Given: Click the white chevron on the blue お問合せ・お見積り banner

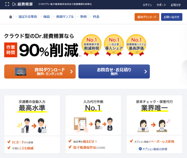Looking at the screenshot, I should tap(145, 71).
